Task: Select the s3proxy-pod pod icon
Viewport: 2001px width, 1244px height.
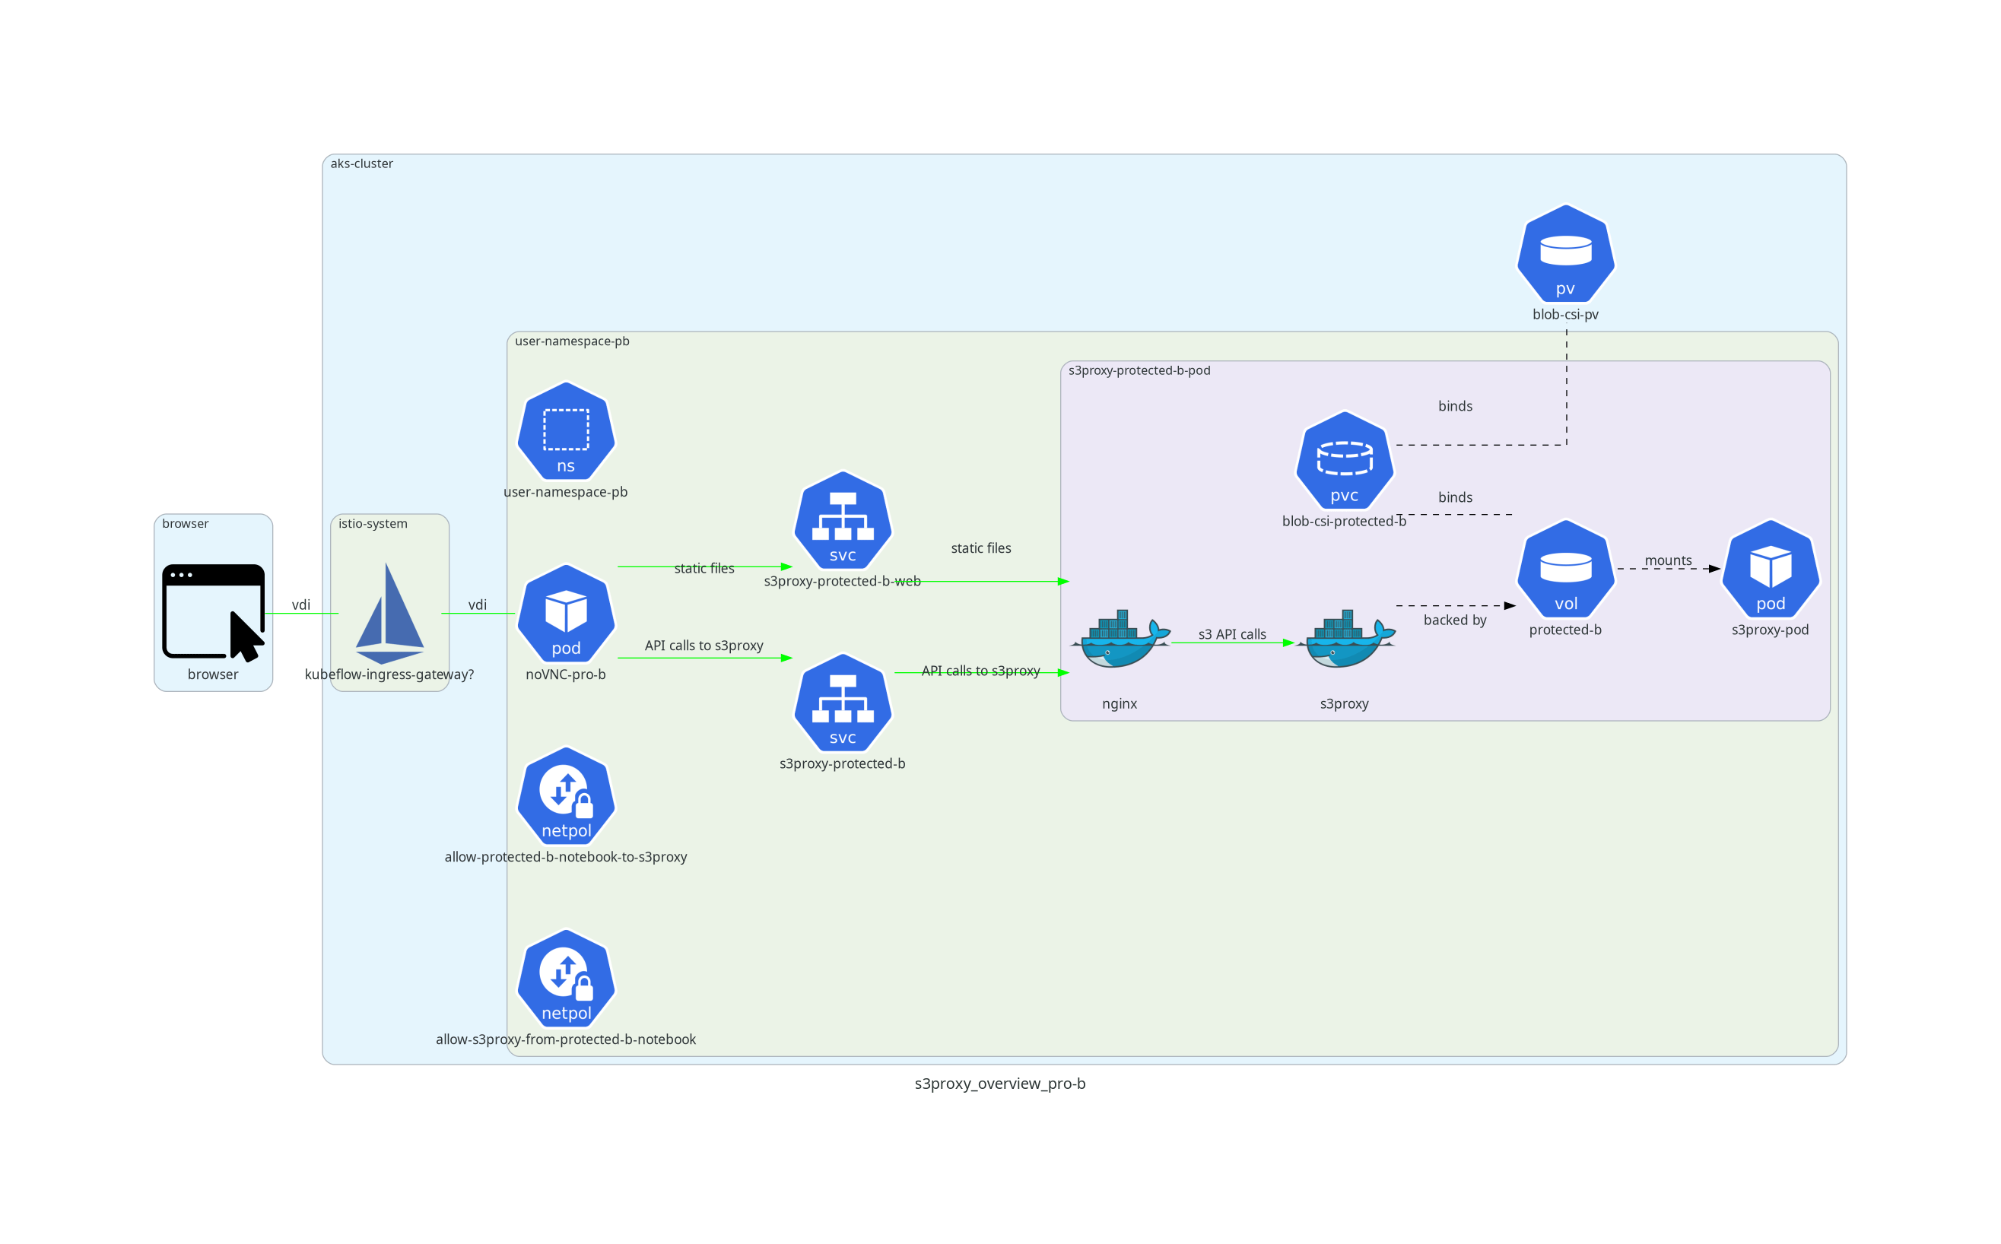Action: point(1770,570)
